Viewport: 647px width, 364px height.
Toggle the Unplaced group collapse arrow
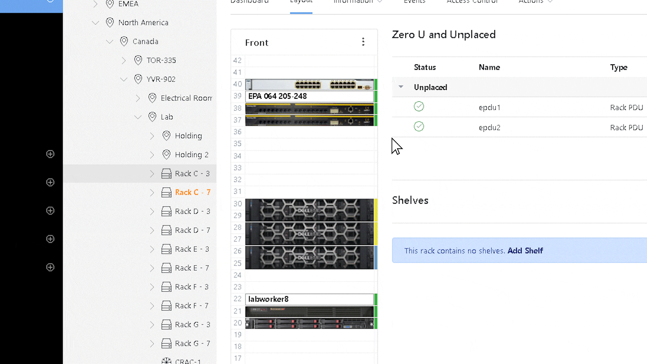401,87
